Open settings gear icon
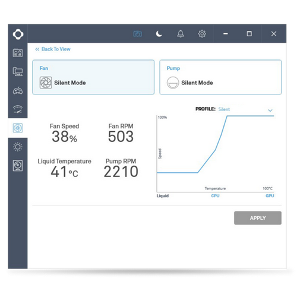Screen dimensions: 300x300 (x=202, y=34)
